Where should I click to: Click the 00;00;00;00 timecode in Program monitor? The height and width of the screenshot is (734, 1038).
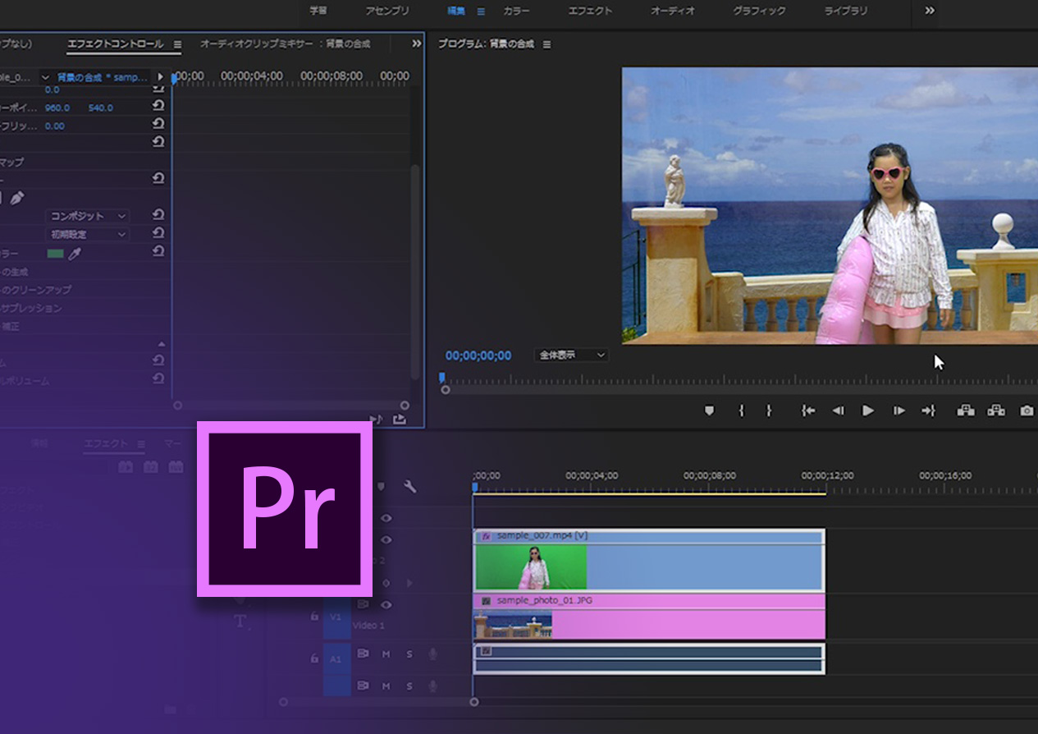(478, 356)
